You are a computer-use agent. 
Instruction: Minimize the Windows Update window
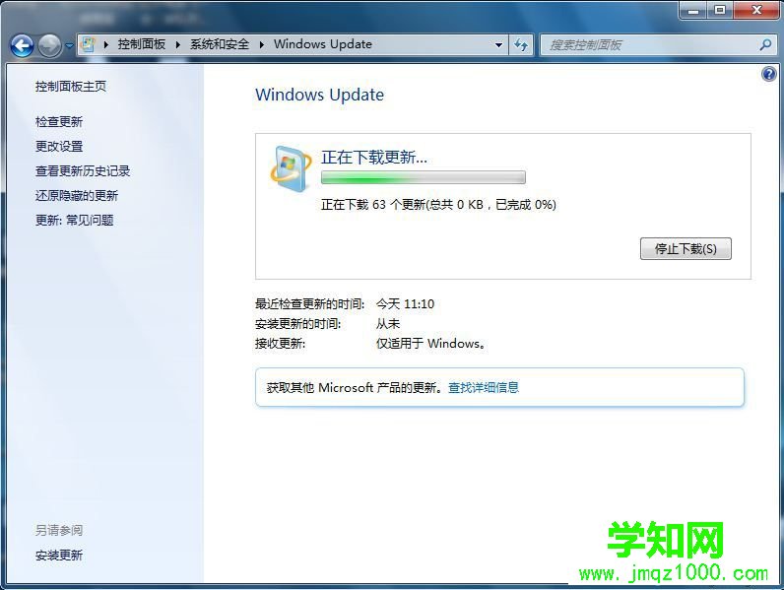tap(693, 10)
